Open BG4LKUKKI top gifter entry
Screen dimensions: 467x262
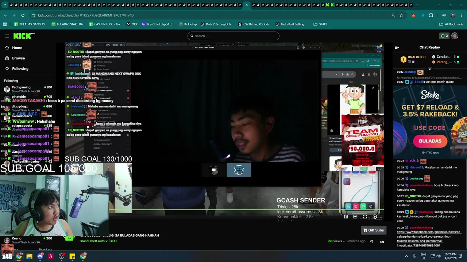(x=414, y=59)
